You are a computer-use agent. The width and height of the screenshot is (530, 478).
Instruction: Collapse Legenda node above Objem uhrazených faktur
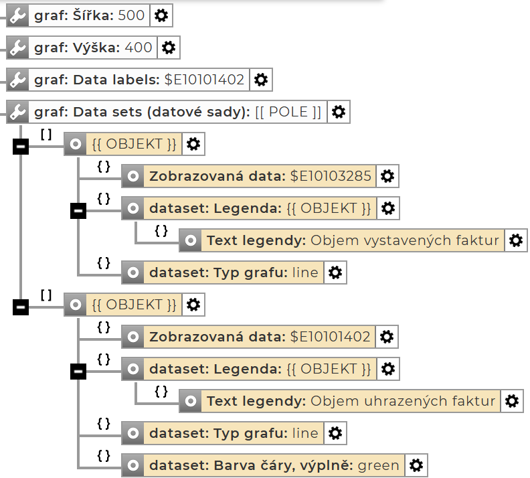coord(78,372)
